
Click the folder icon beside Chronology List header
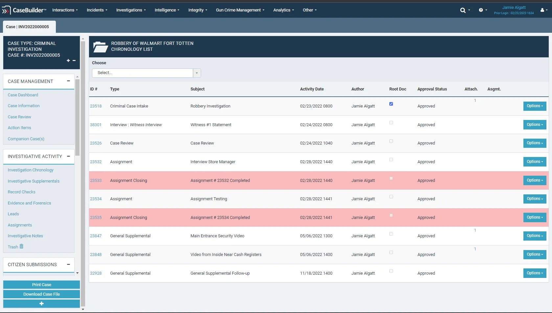coord(101,46)
